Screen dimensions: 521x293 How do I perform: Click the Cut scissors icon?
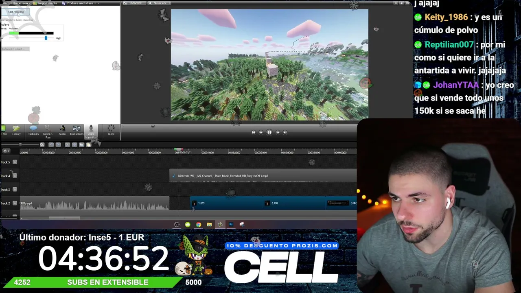67,144
